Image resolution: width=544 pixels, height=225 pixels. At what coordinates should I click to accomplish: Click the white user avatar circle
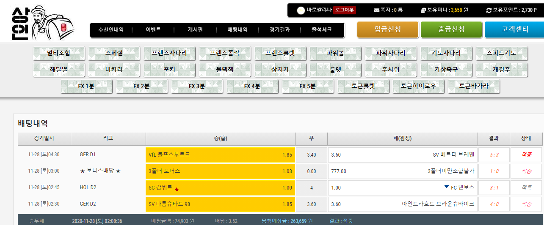coord(301,11)
